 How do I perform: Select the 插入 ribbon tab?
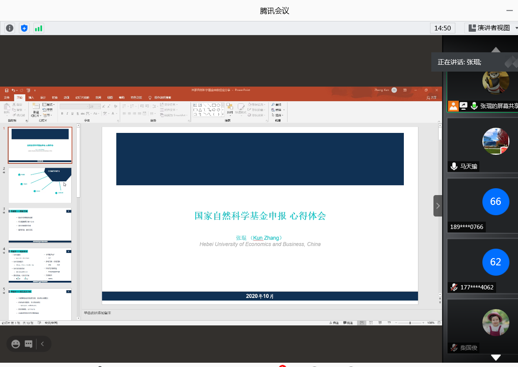[x=31, y=97]
